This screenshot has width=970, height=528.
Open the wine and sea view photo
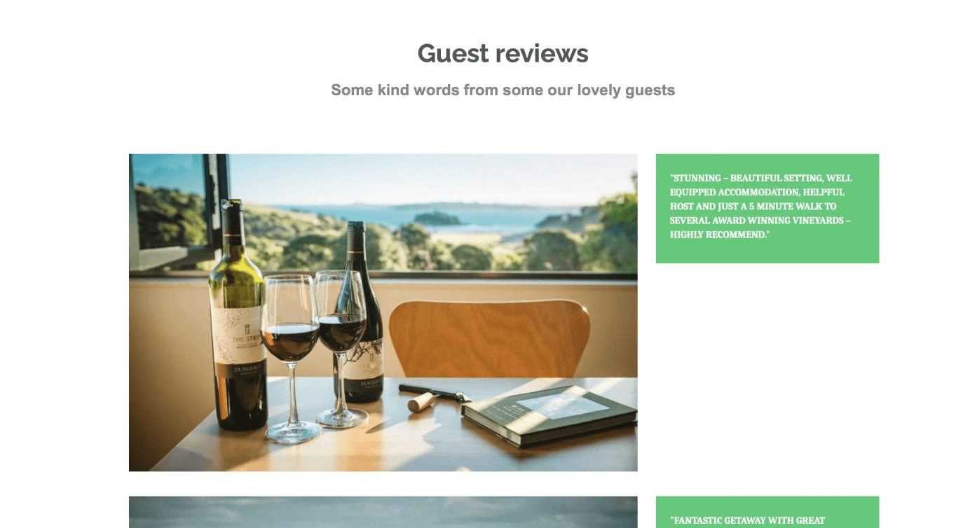(383, 312)
